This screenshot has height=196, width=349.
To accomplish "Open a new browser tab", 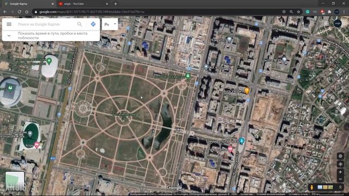I will coord(116,4).
